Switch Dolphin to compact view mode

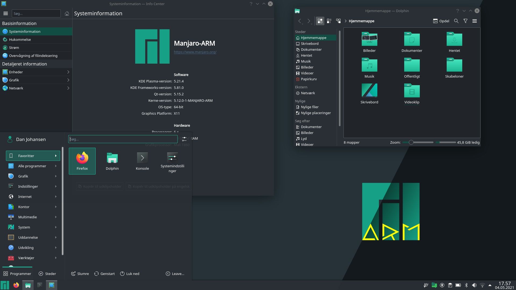329,21
